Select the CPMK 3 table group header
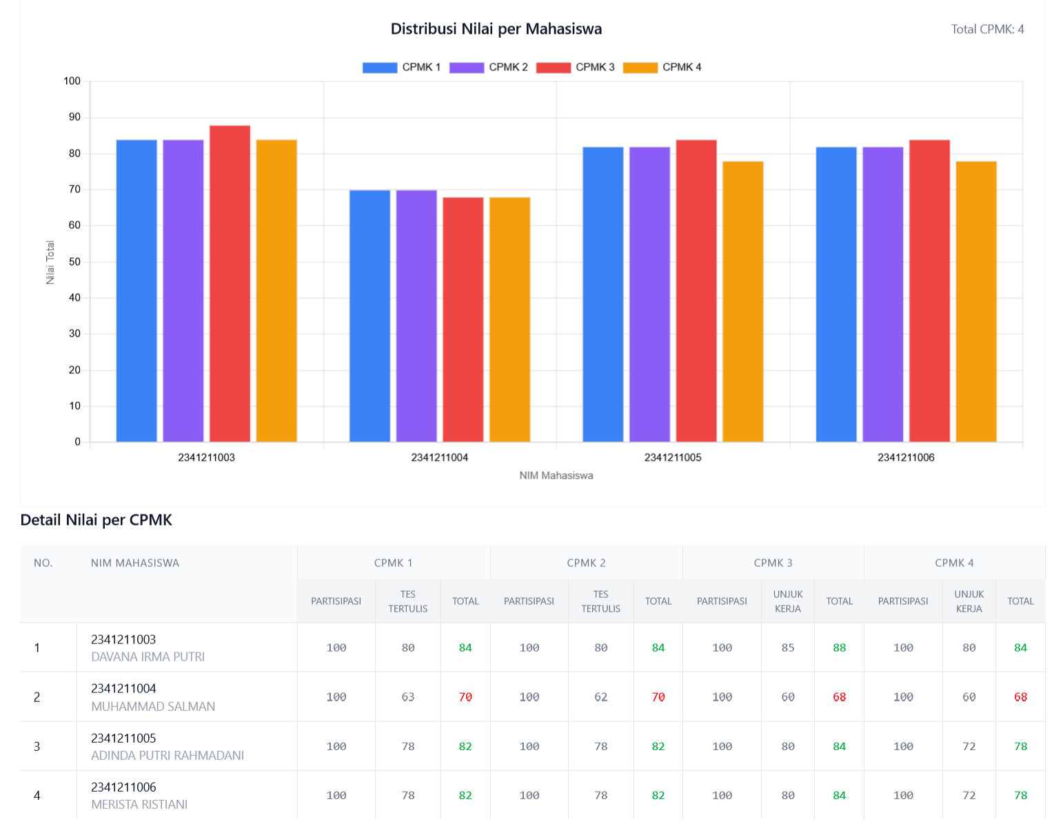The height and width of the screenshot is (835, 1054). pos(773,563)
